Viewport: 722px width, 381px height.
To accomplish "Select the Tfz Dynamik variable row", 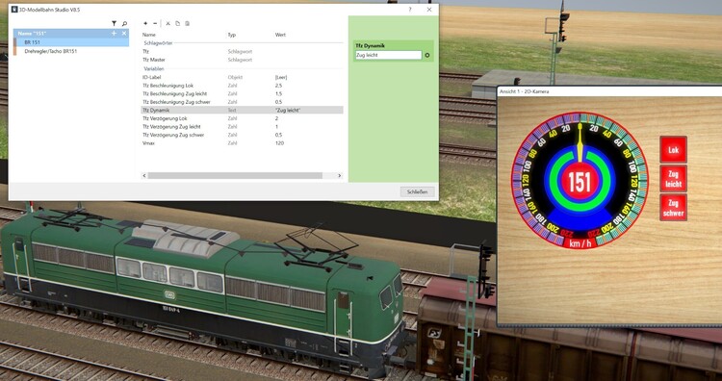I will pos(242,110).
